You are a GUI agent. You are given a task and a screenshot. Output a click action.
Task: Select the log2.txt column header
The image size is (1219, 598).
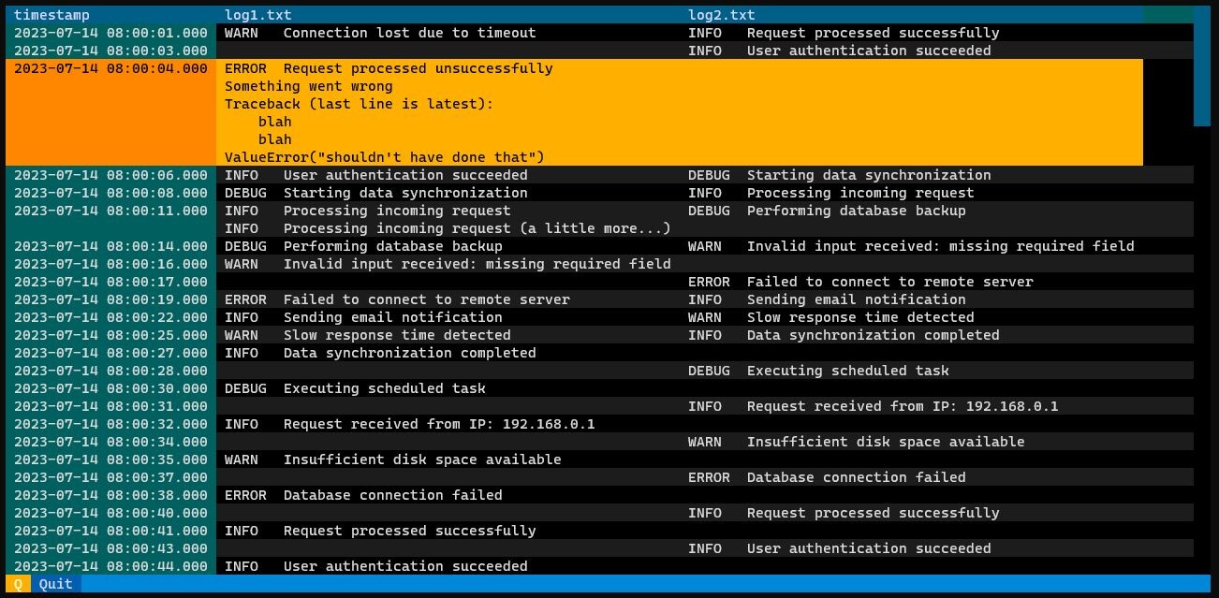pos(722,15)
